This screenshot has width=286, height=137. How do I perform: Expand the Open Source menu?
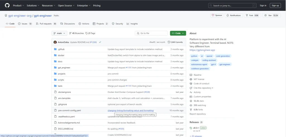click(66, 6)
